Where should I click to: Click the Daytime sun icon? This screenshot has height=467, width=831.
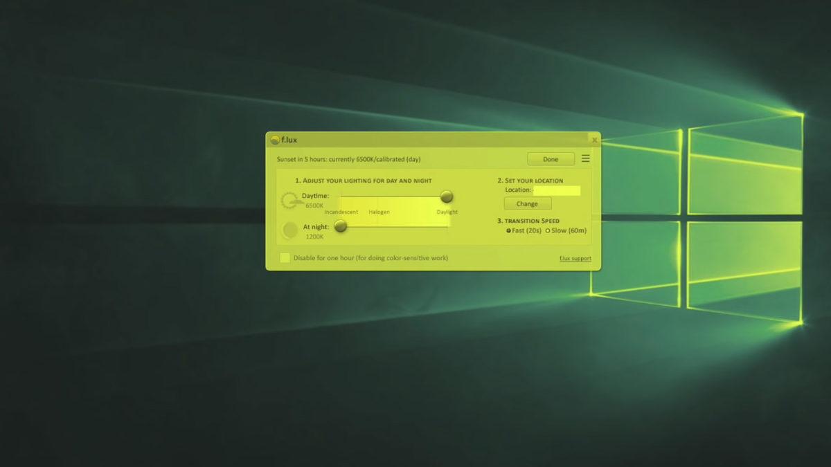point(289,201)
